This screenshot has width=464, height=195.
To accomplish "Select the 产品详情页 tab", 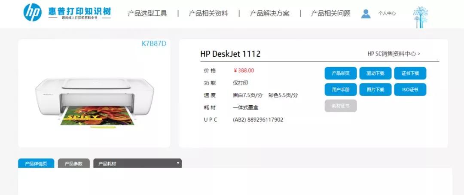I will (36, 163).
